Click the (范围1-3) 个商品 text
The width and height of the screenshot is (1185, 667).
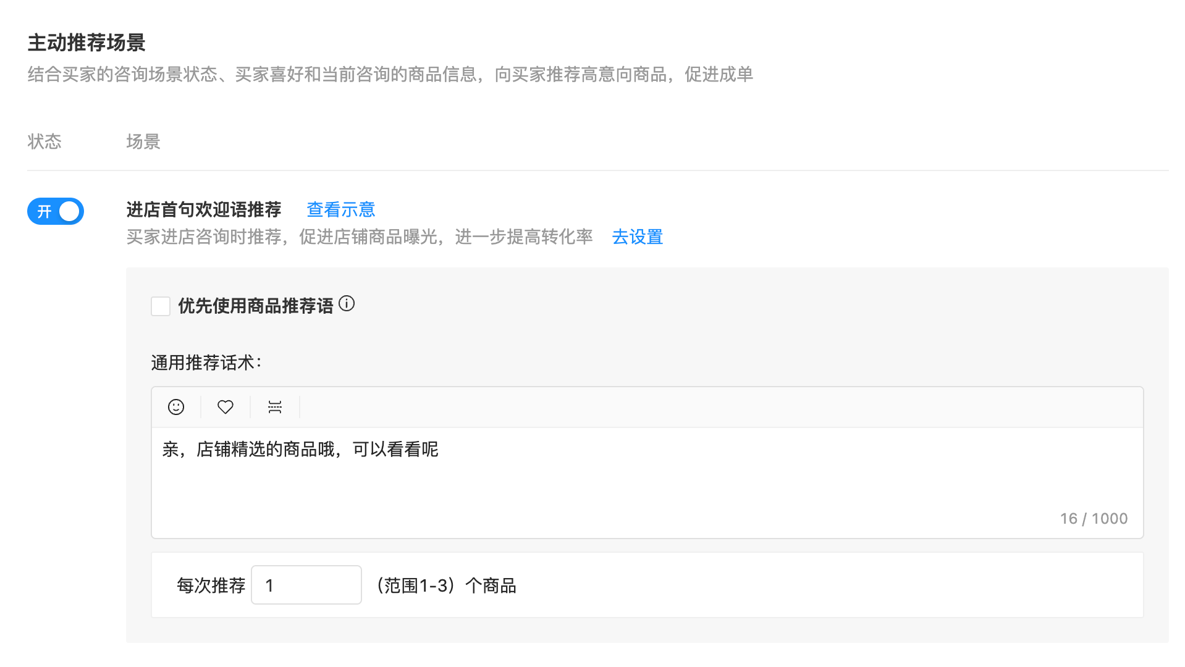446,585
